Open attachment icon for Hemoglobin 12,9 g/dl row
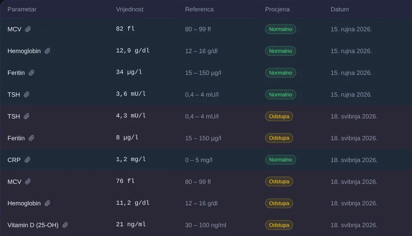 pyautogui.click(x=47, y=51)
